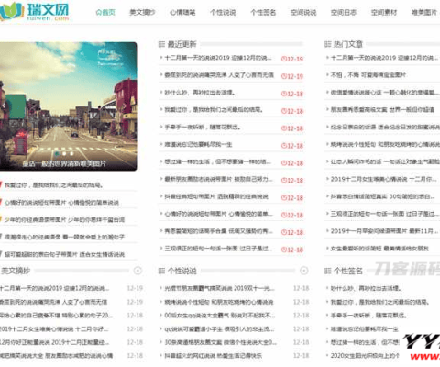
Task: Click the 最近更新 section heading
Action: point(181,44)
